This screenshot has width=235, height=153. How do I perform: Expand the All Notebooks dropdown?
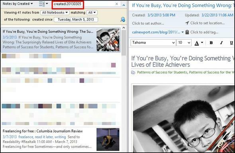point(55,13)
